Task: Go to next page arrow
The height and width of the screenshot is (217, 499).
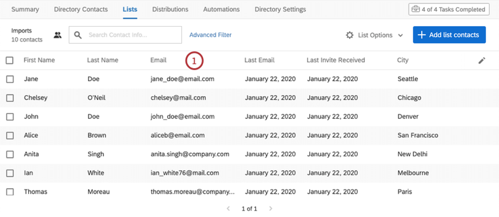Action: [x=270, y=208]
